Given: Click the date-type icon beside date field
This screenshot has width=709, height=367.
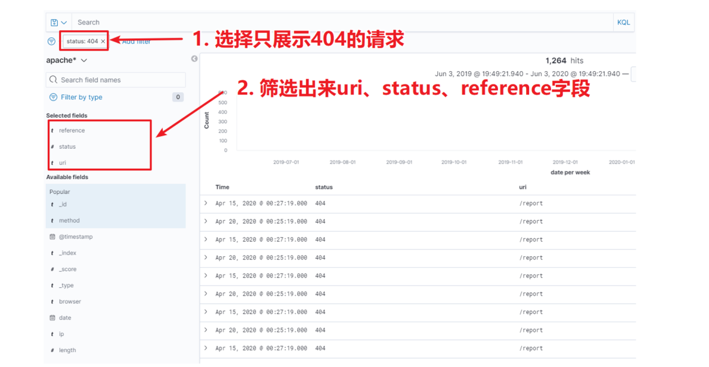Looking at the screenshot, I should 52,318.
